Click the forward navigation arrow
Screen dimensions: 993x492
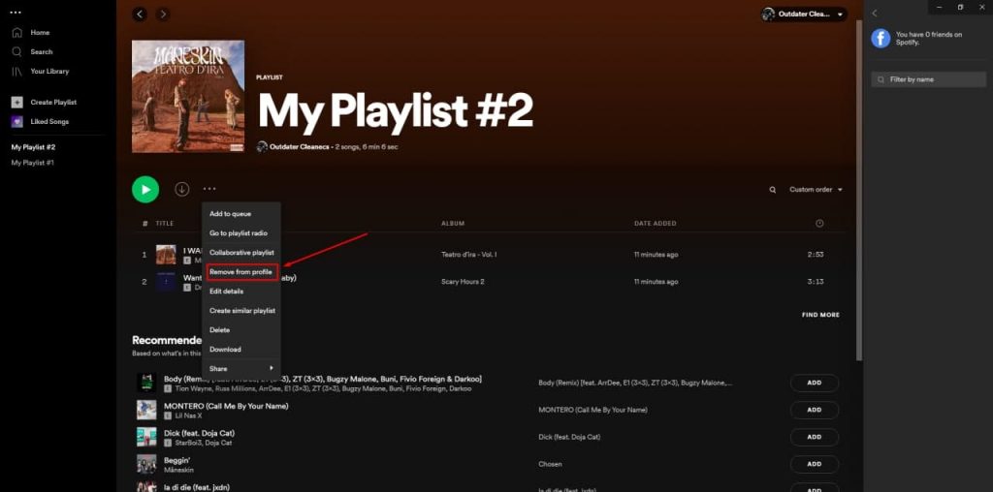tap(163, 14)
